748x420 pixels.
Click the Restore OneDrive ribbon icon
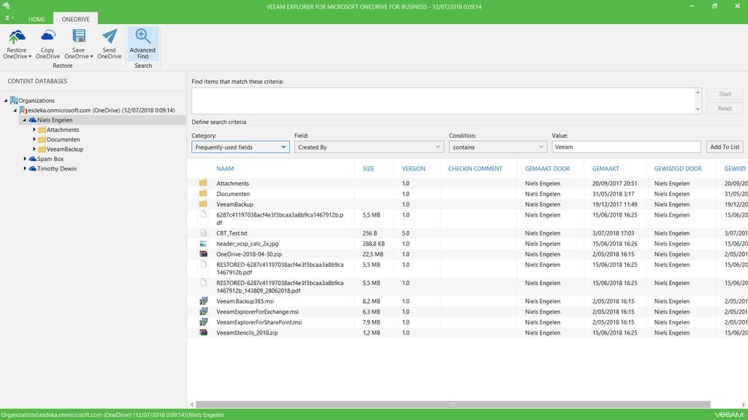coord(17,36)
